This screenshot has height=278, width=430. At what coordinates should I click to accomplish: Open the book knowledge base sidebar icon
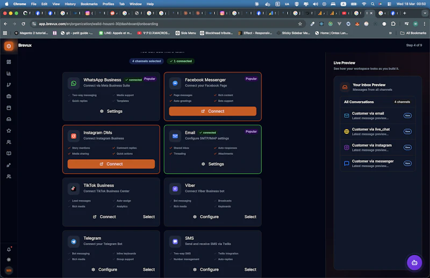tap(9, 154)
